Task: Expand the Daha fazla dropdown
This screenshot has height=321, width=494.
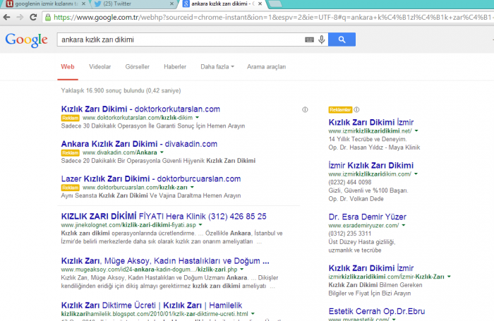Action: coord(217,67)
